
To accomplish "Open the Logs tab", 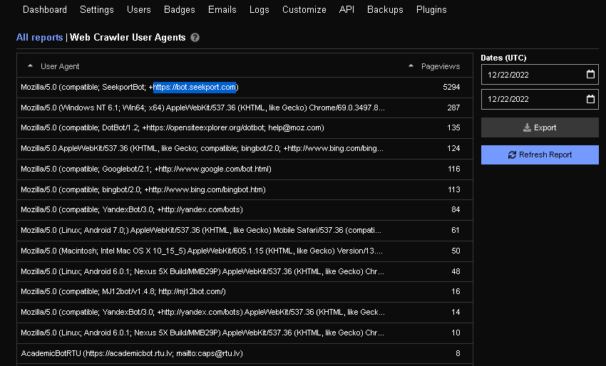I will click(x=260, y=10).
